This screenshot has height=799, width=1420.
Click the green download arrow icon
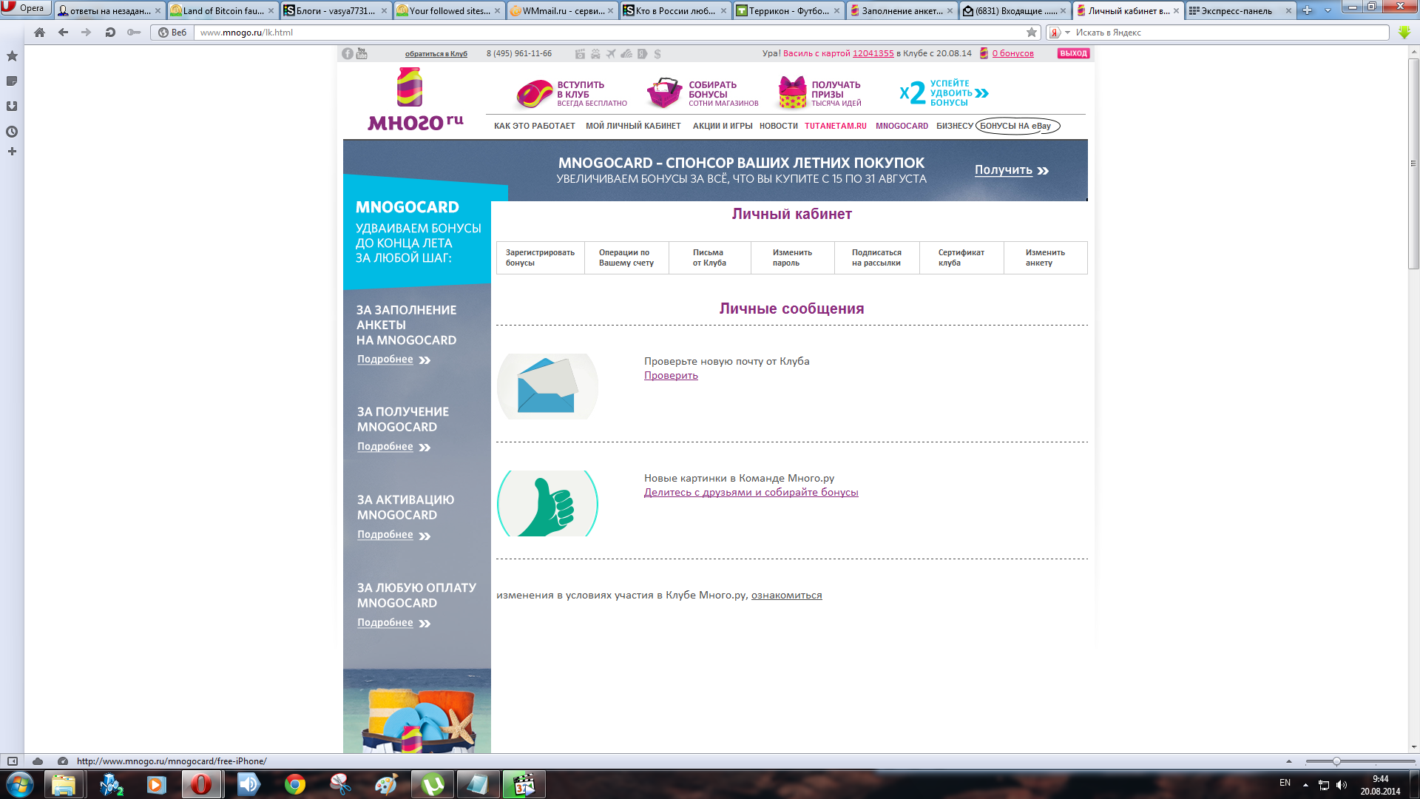click(x=1404, y=33)
